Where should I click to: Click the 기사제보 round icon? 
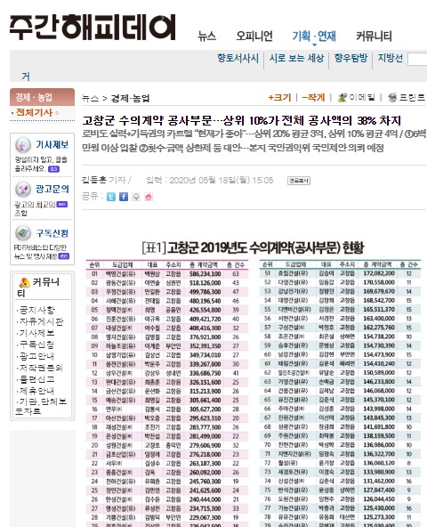[23, 145]
